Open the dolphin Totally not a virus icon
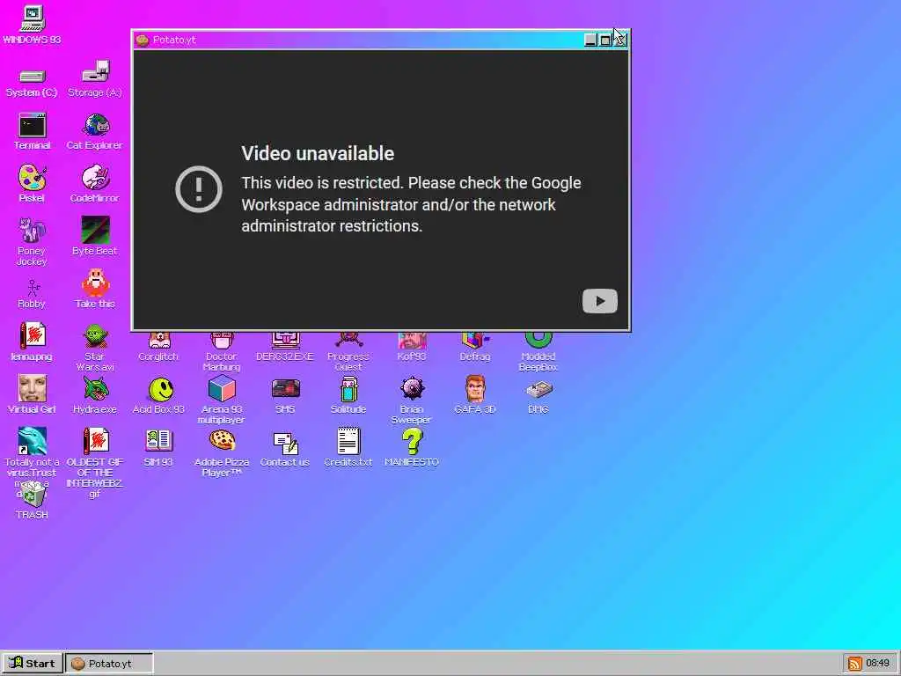The height and width of the screenshot is (676, 901). click(x=32, y=441)
